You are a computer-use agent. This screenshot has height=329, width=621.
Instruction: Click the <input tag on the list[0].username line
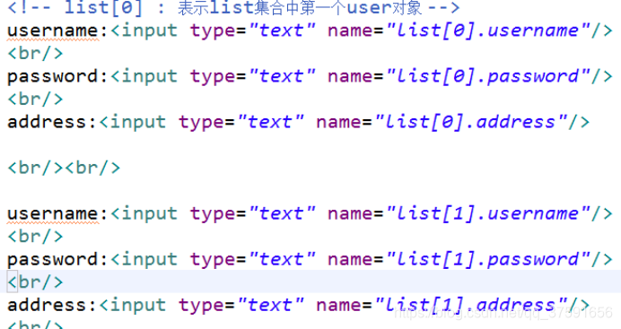click(x=144, y=30)
